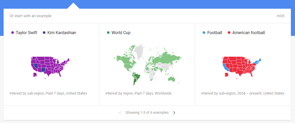Hide the examples panel
This screenshot has width=295, height=123.
point(281,16)
